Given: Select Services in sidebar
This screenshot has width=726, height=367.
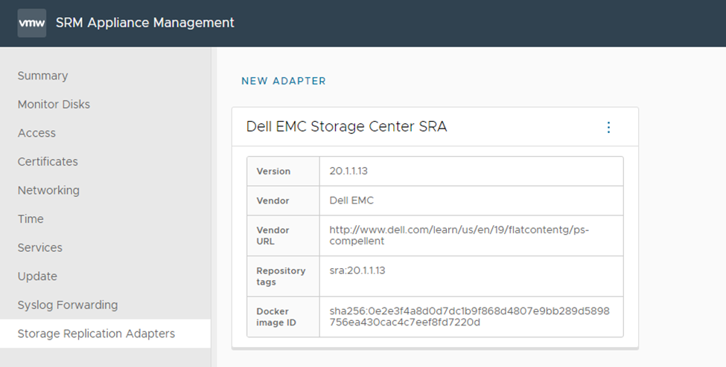Looking at the screenshot, I should [40, 247].
